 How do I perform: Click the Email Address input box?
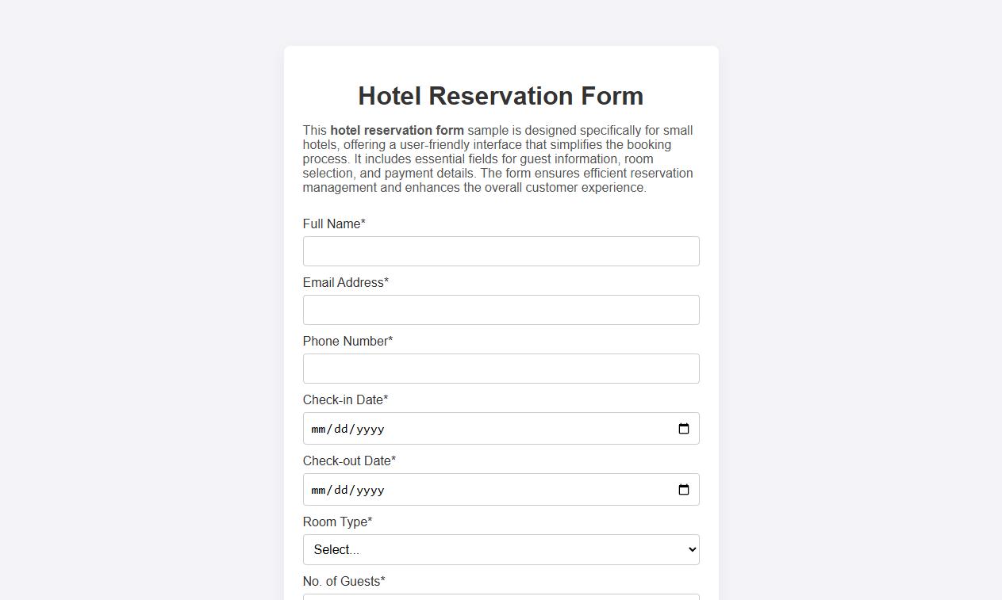coord(501,309)
